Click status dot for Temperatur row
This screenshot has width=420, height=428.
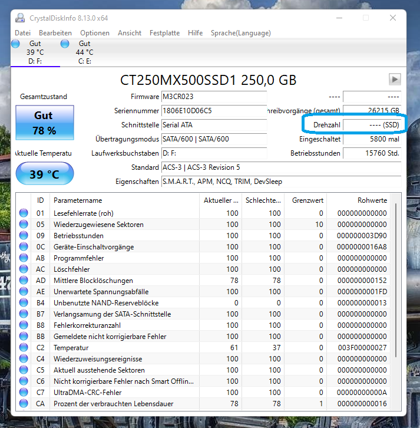click(24, 347)
